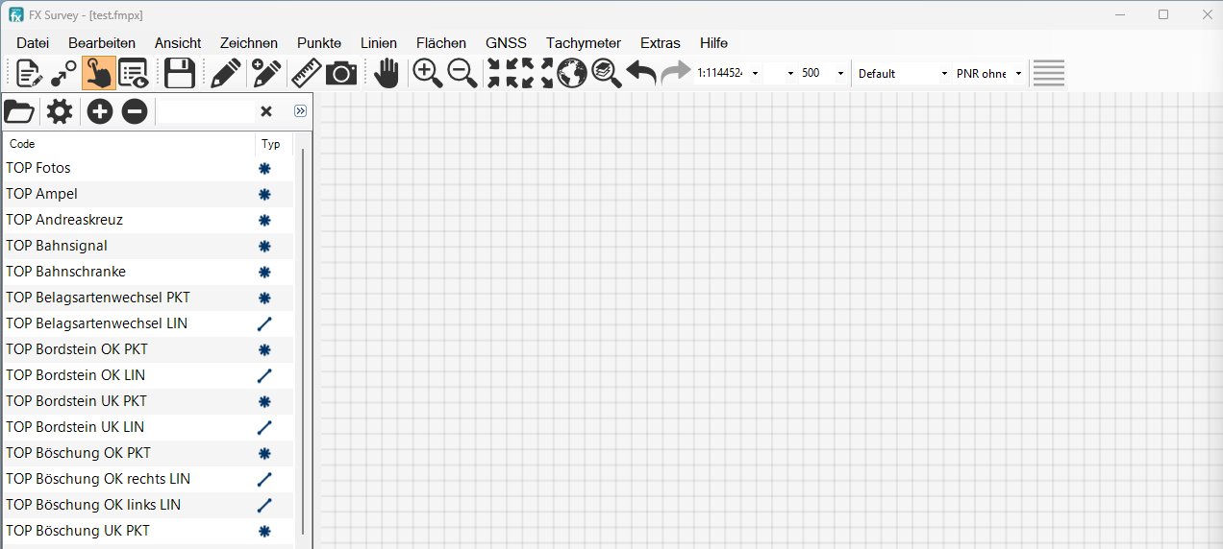
Task: Click the code search input field
Action: [x=206, y=112]
